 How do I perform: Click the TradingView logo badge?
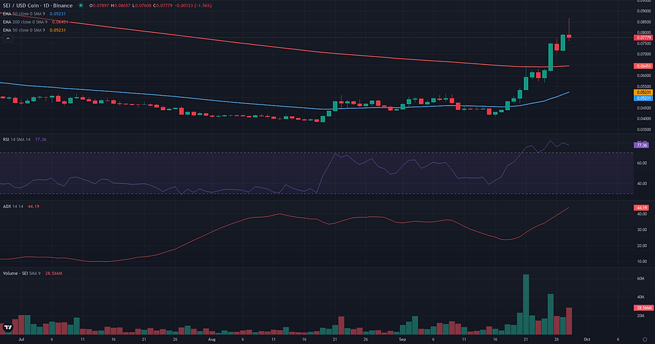pyautogui.click(x=7, y=328)
